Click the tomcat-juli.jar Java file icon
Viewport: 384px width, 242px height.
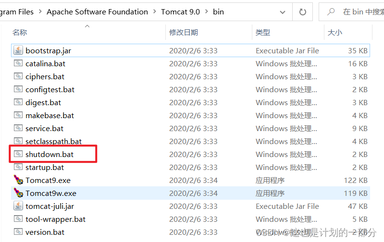18,206
